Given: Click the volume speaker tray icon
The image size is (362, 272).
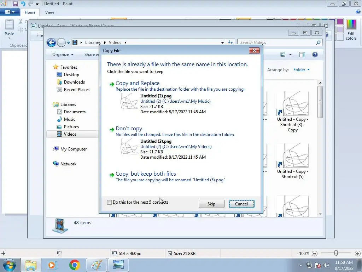Looking at the screenshot, I should 326,265.
